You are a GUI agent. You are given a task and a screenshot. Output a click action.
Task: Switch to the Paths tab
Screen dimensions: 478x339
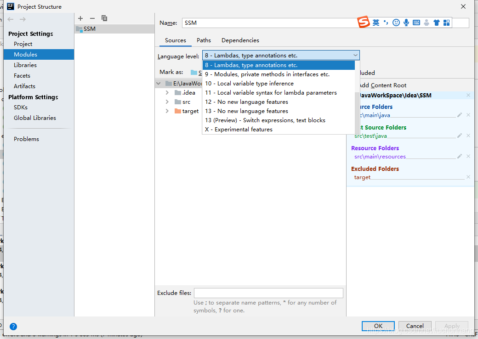coord(204,40)
